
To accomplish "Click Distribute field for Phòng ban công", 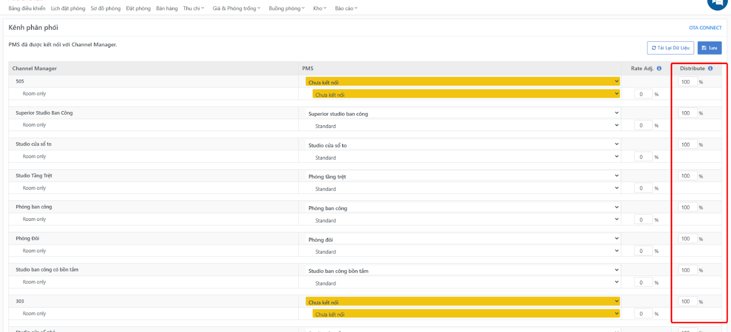I will [688, 207].
